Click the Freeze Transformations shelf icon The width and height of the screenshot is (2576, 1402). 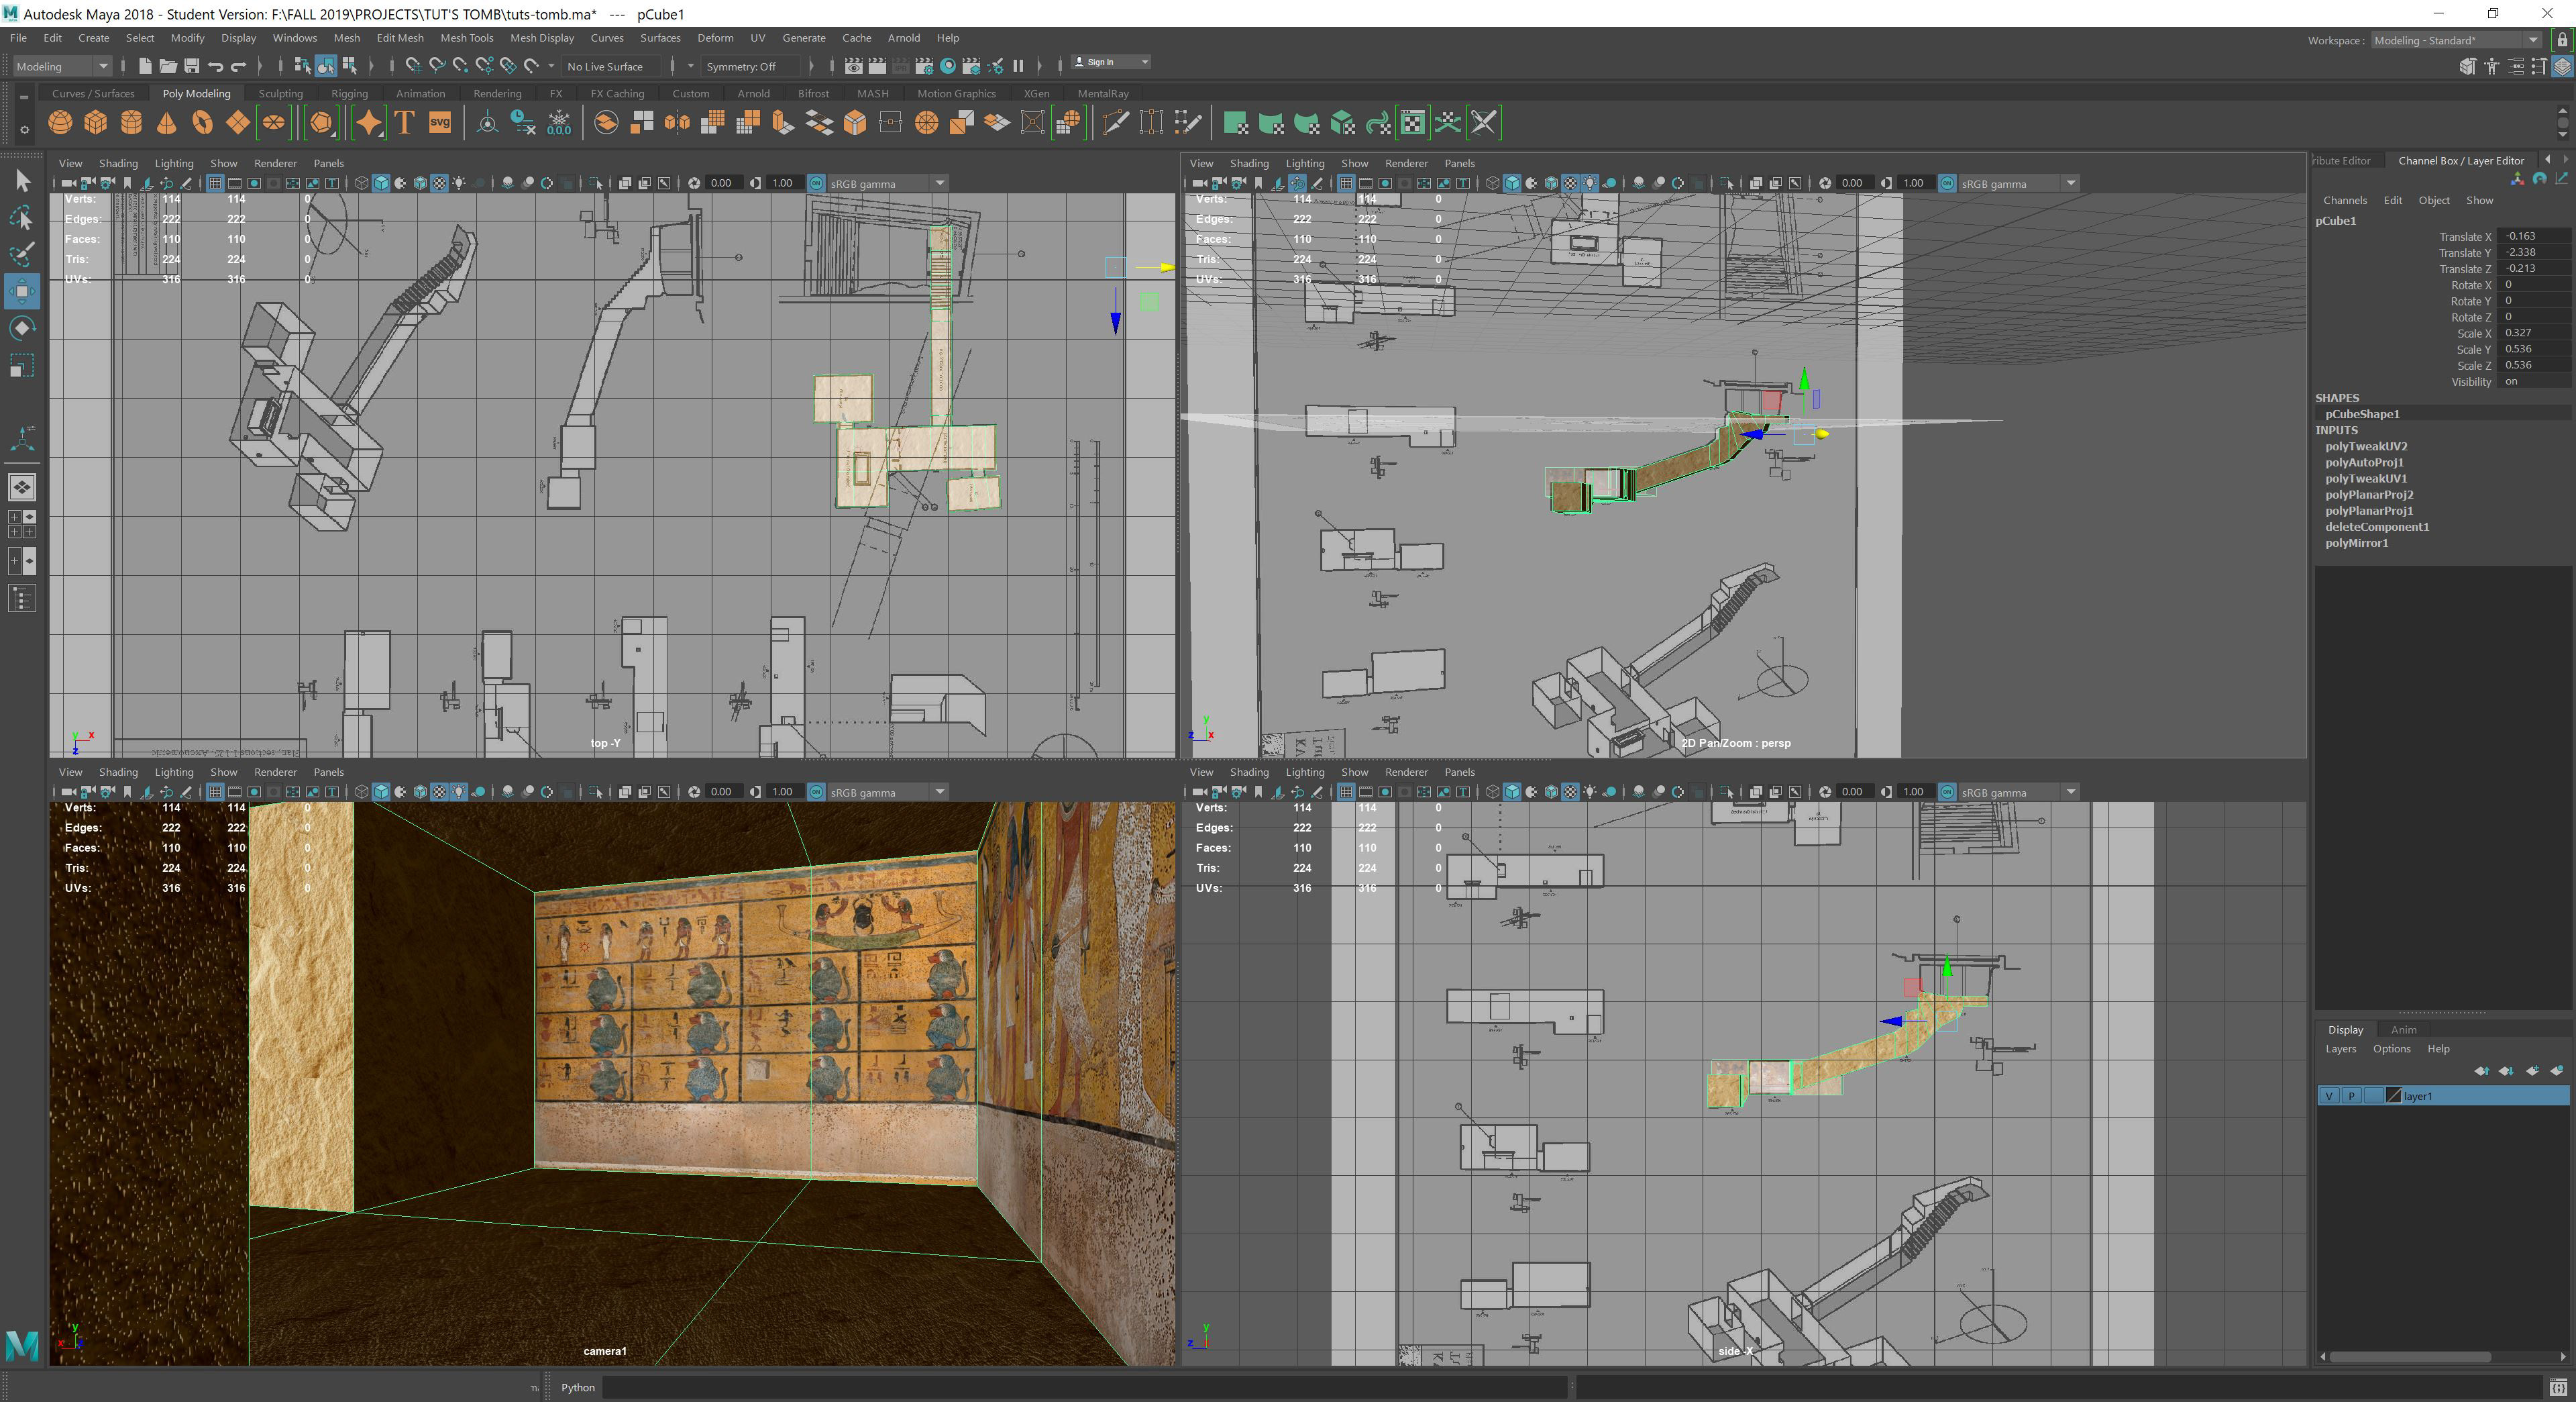coord(559,122)
